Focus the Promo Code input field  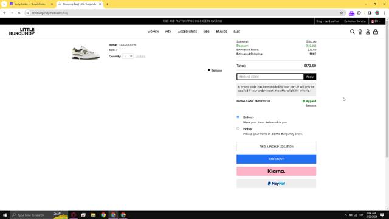[x=270, y=77]
